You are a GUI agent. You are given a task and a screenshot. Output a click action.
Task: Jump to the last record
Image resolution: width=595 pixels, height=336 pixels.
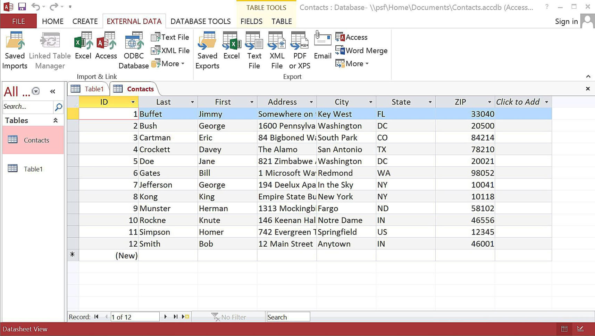175,316
